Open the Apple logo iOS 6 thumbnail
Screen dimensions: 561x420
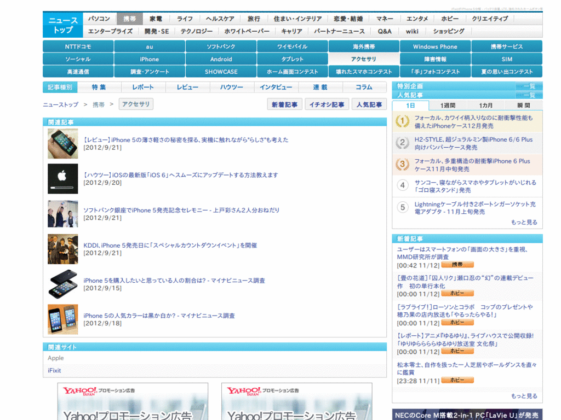click(62, 179)
